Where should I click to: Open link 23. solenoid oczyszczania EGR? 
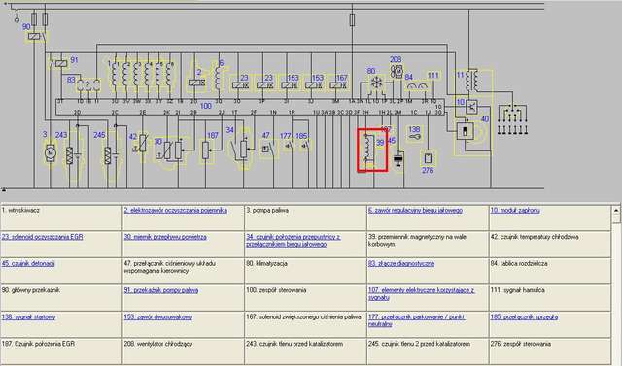(x=42, y=237)
